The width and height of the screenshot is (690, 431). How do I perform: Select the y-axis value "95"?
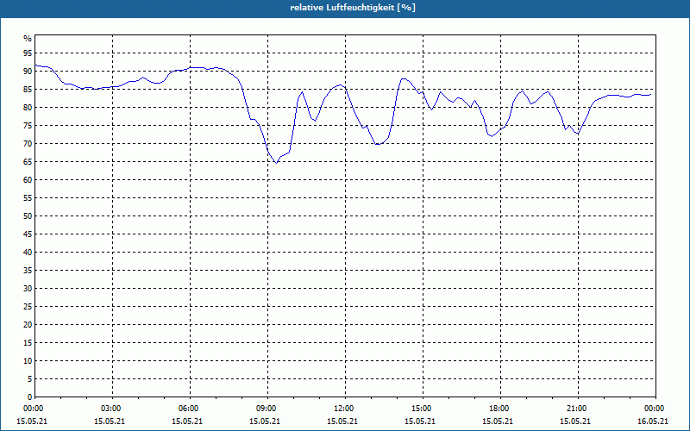(28, 53)
